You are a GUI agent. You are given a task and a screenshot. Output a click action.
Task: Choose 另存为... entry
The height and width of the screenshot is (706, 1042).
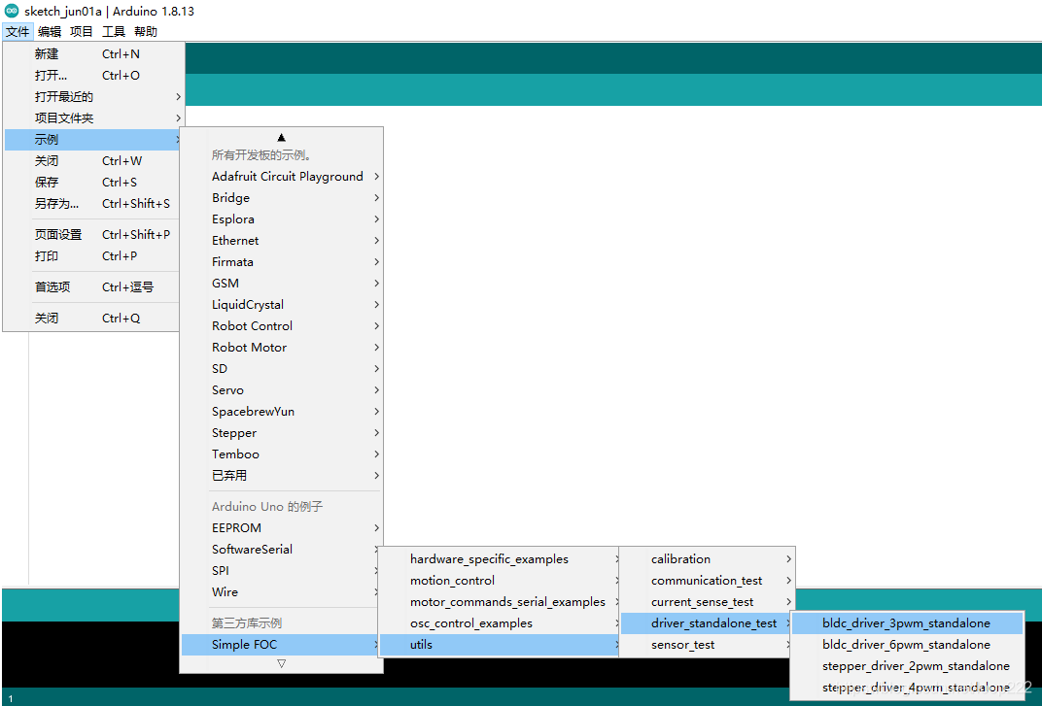coord(93,203)
